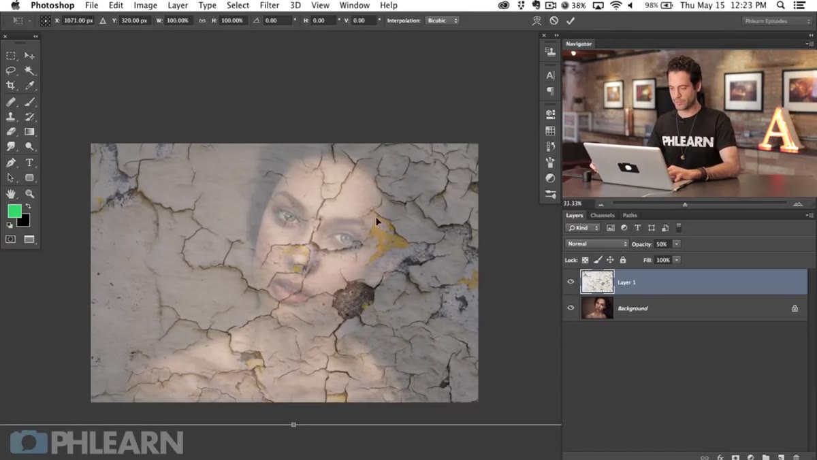Open the Opacity slider dropdown arrow
Screen dimensions: 817x460
(676, 244)
